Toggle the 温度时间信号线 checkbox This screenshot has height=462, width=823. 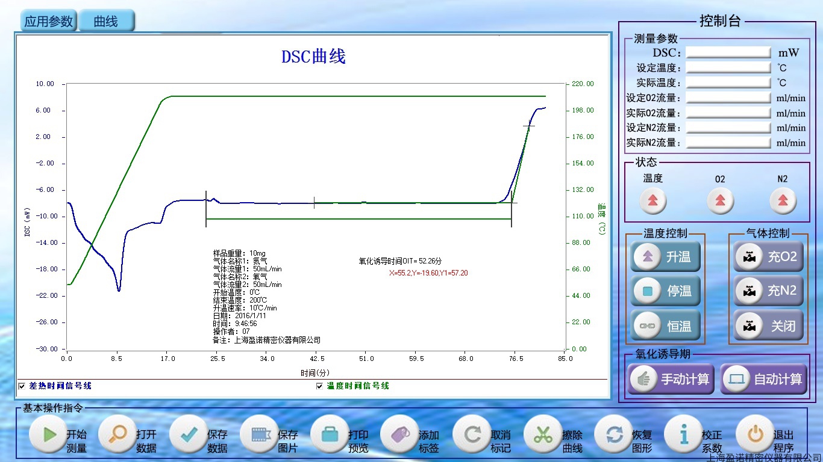(320, 386)
